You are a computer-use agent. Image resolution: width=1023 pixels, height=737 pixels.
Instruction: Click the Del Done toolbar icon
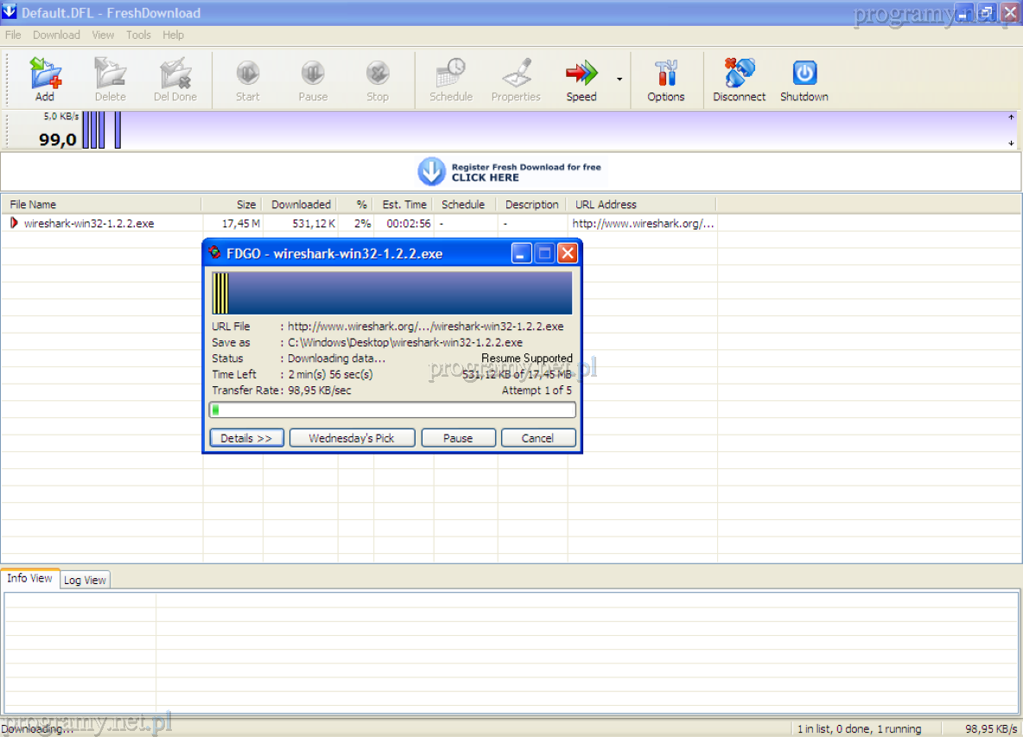175,79
